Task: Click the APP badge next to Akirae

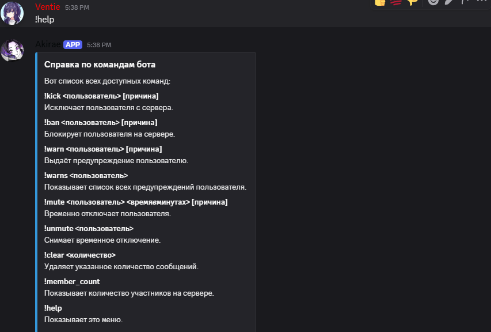Action: tap(73, 44)
